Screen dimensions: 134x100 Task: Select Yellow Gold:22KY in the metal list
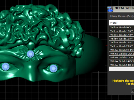(x=121, y=46)
